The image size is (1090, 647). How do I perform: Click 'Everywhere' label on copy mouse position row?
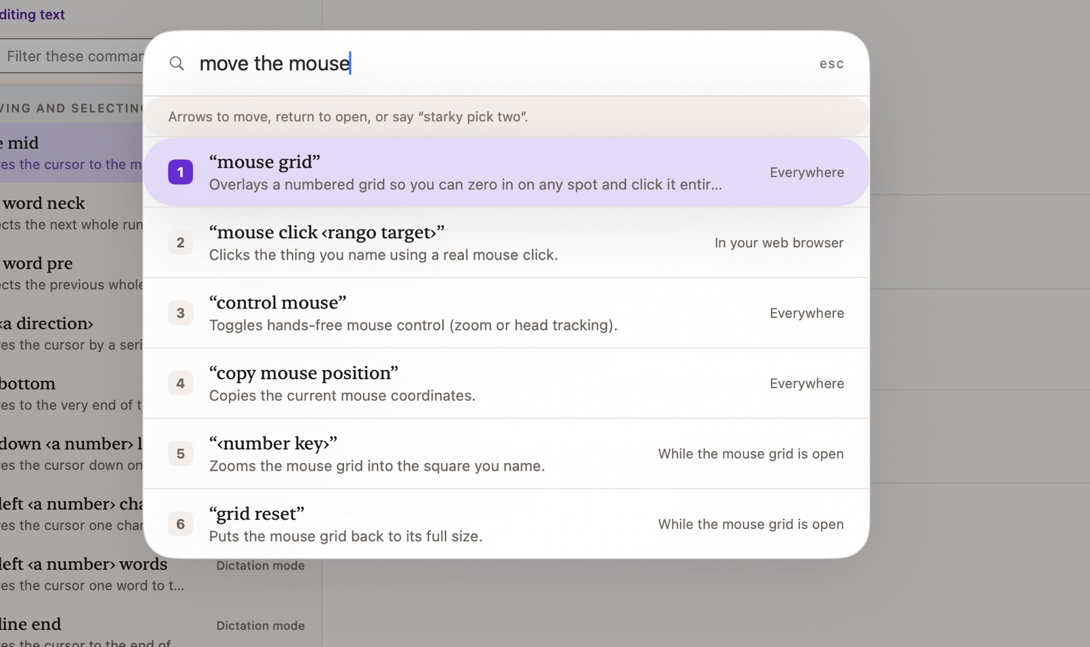[807, 383]
